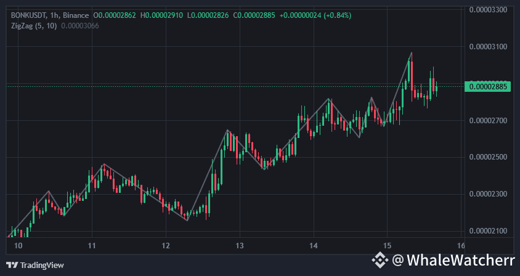Image resolution: width=520 pixels, height=276 pixels.
Task: Click date label 10 on time axis
Action: 18,246
